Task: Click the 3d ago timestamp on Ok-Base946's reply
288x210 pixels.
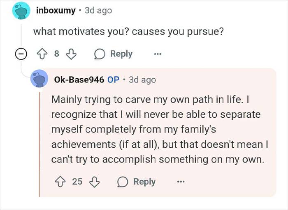Action: coord(142,80)
